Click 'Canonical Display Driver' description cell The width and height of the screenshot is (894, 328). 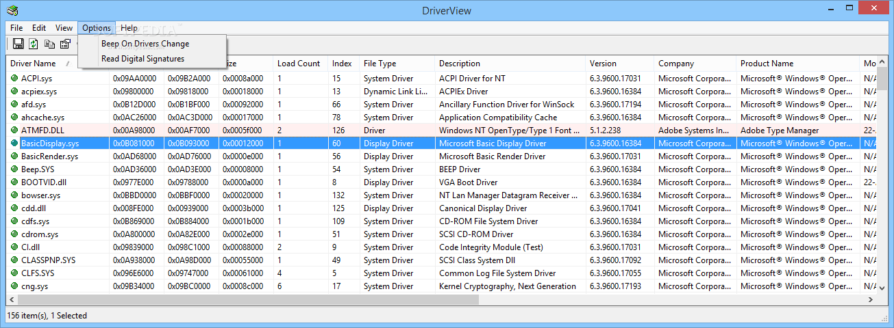pyautogui.click(x=483, y=208)
